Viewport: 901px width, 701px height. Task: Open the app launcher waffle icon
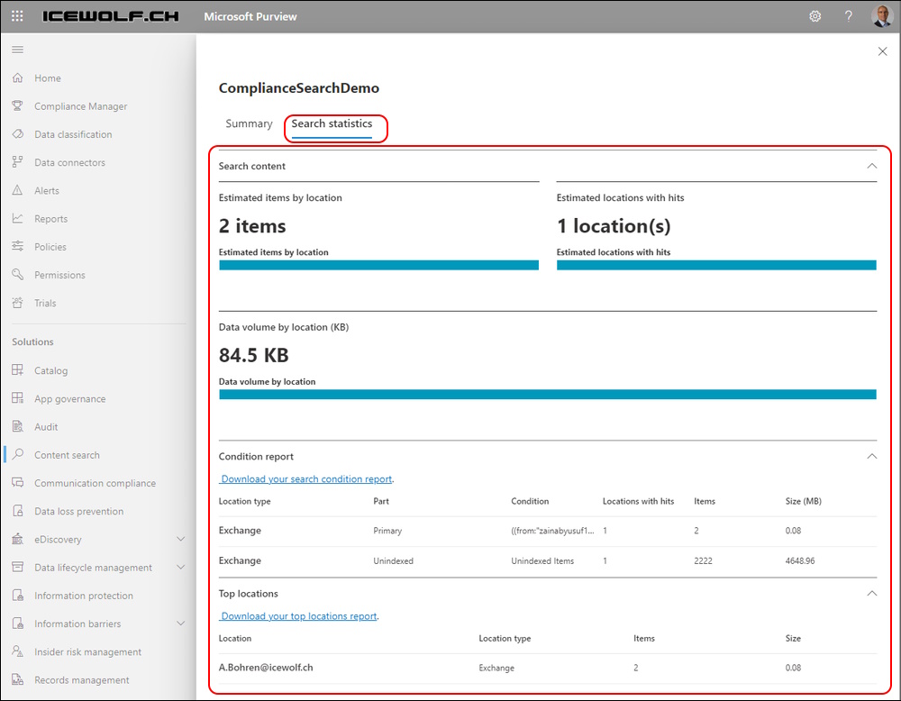[x=17, y=16]
